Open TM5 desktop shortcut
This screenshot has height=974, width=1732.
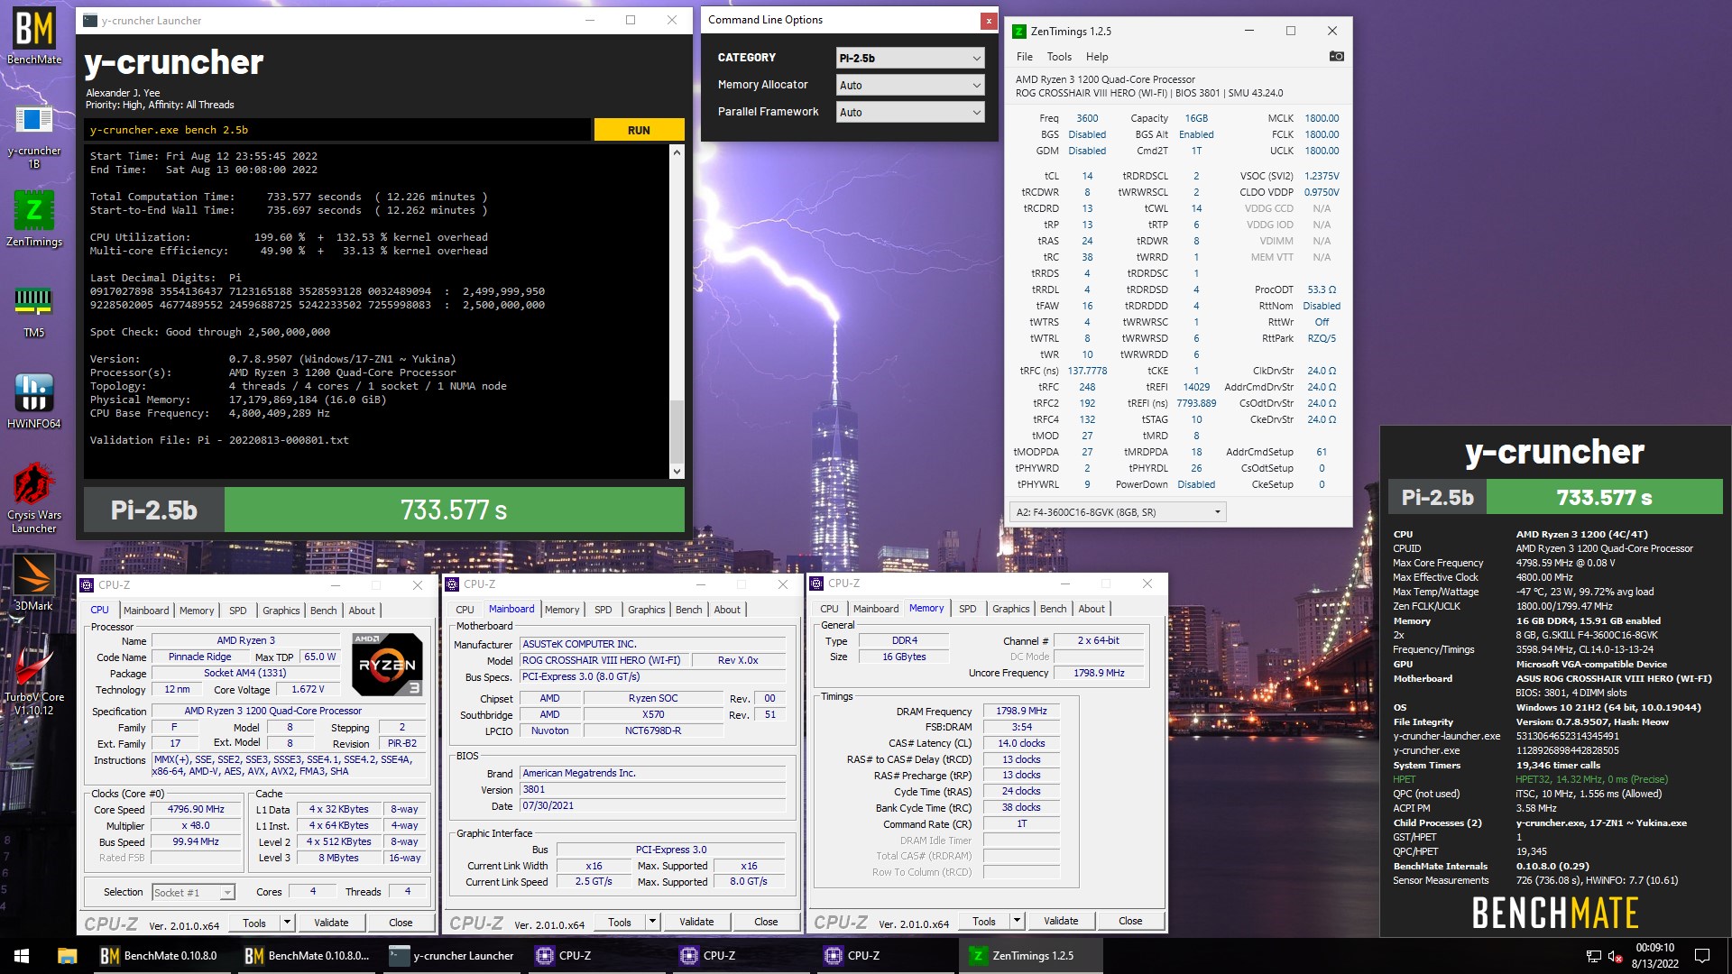(x=34, y=309)
